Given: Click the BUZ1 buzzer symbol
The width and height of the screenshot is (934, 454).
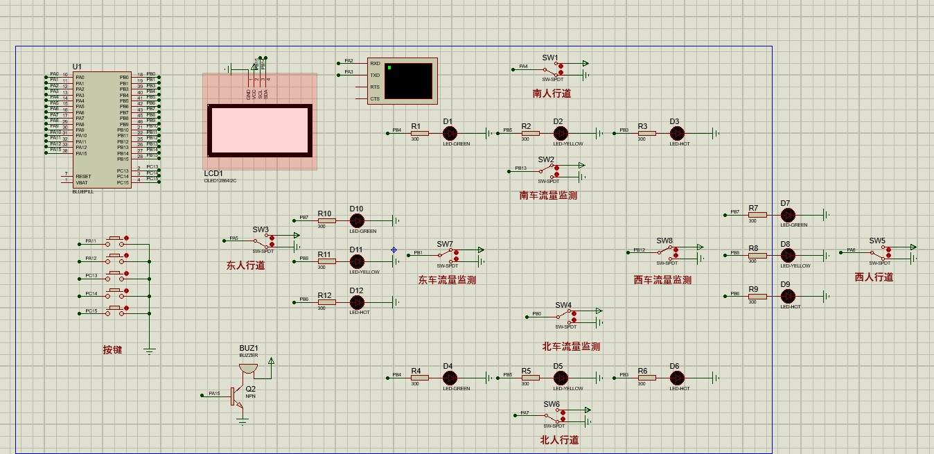Looking at the screenshot, I should (248, 367).
